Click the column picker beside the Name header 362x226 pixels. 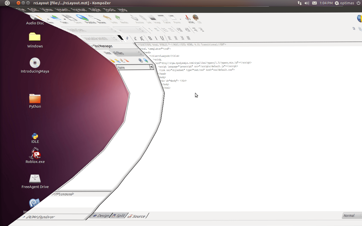pyautogui.click(x=152, y=67)
